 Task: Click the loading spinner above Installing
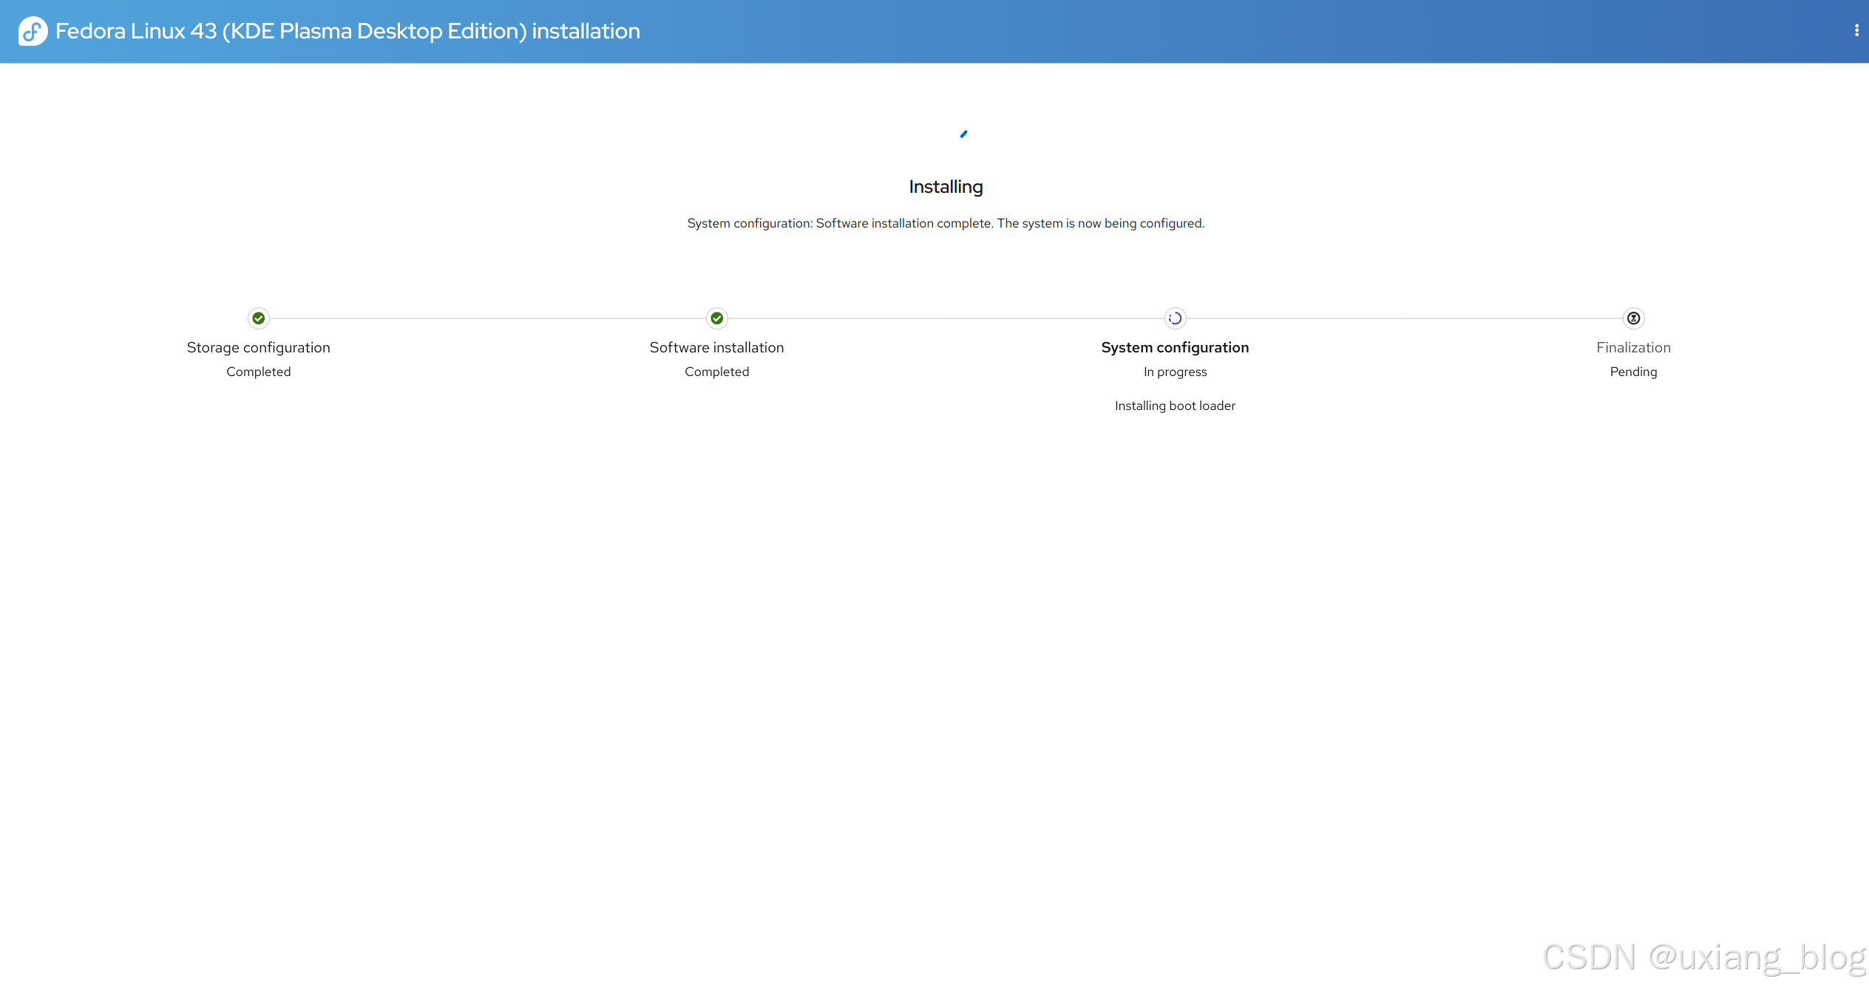click(963, 134)
